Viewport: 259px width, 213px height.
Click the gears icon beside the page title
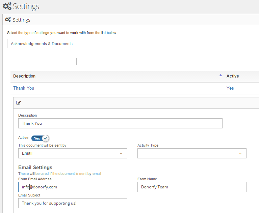pyautogui.click(x=7, y=6)
